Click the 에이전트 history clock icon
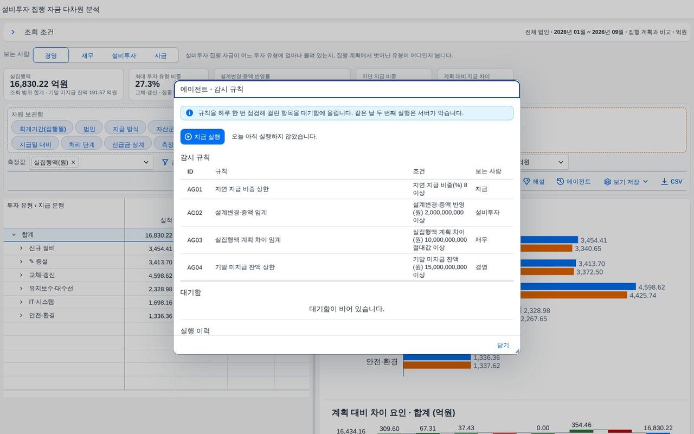The width and height of the screenshot is (694, 434). [x=560, y=182]
